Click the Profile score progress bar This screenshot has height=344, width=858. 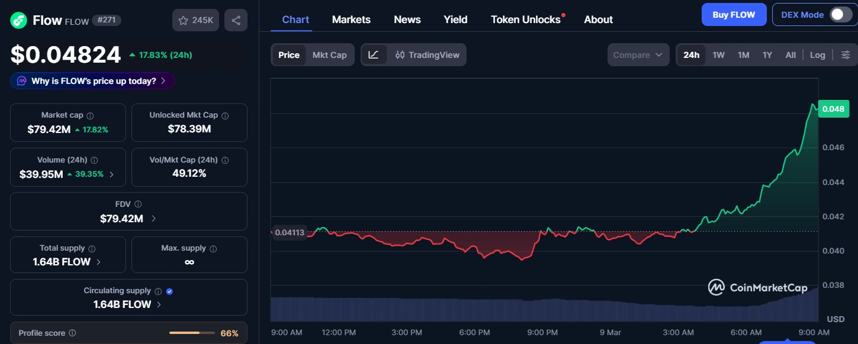click(x=191, y=333)
